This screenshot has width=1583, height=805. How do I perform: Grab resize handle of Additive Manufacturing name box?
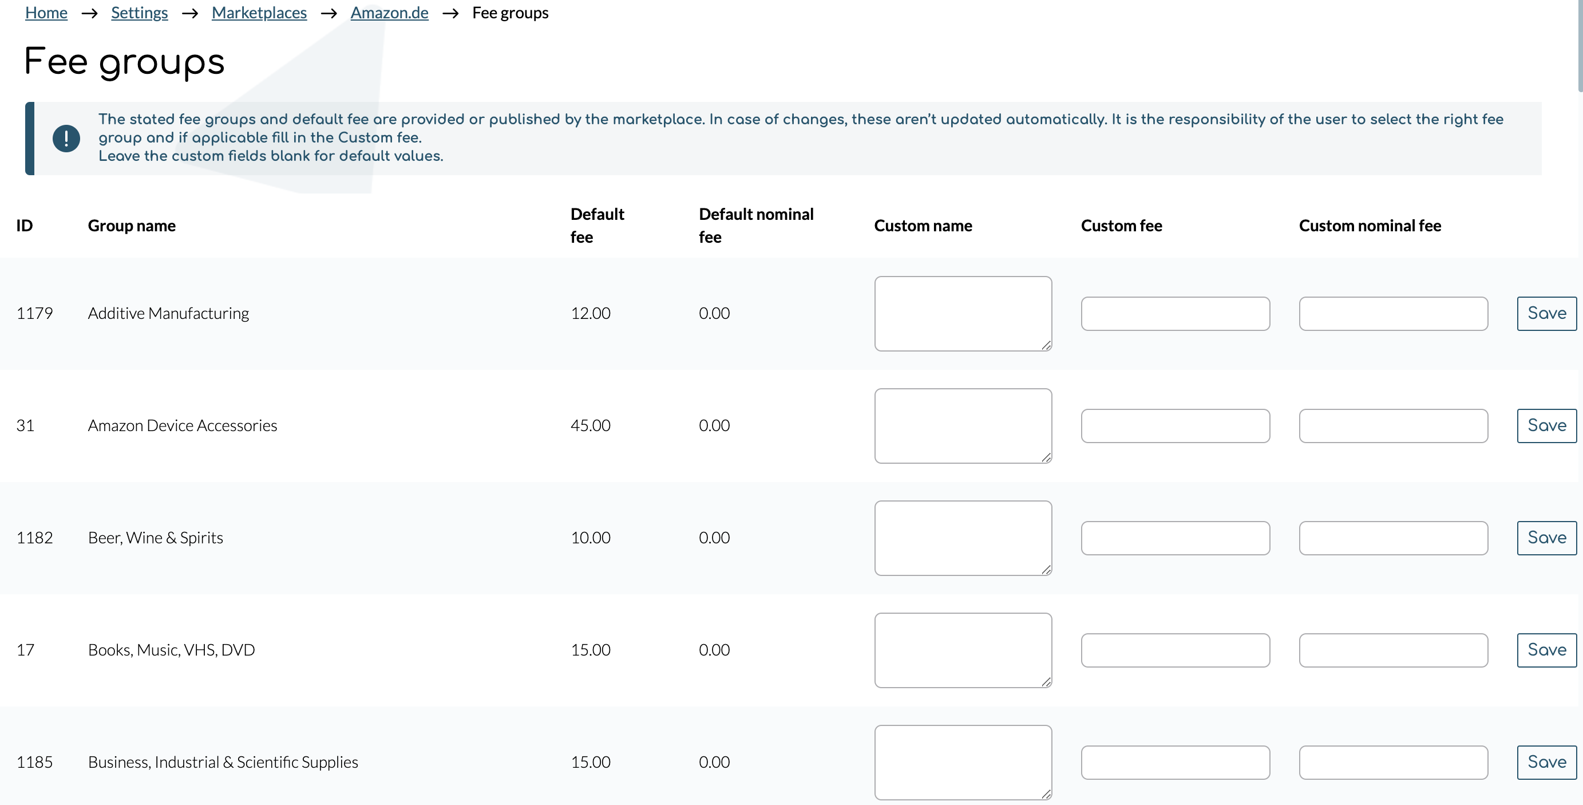(1046, 346)
